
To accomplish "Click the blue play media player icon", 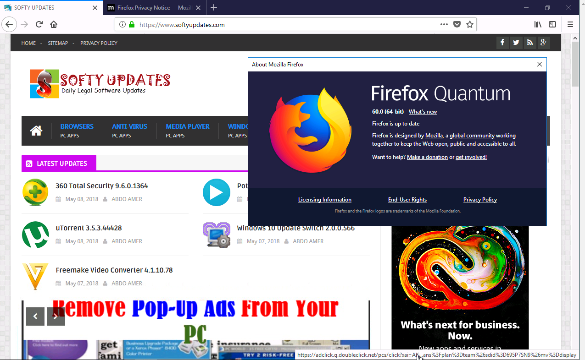I will [x=217, y=192].
